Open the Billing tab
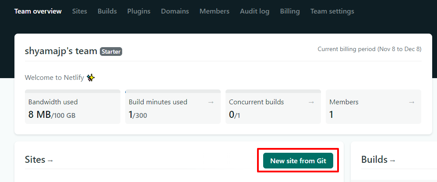The height and width of the screenshot is (182, 437). pos(290,11)
